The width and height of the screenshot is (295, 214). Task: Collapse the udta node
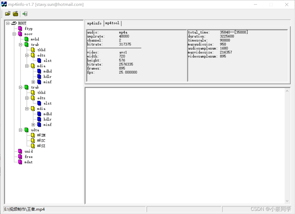coord(21,130)
